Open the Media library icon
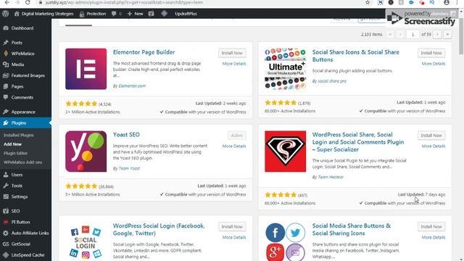464x261 pixels. [6, 65]
